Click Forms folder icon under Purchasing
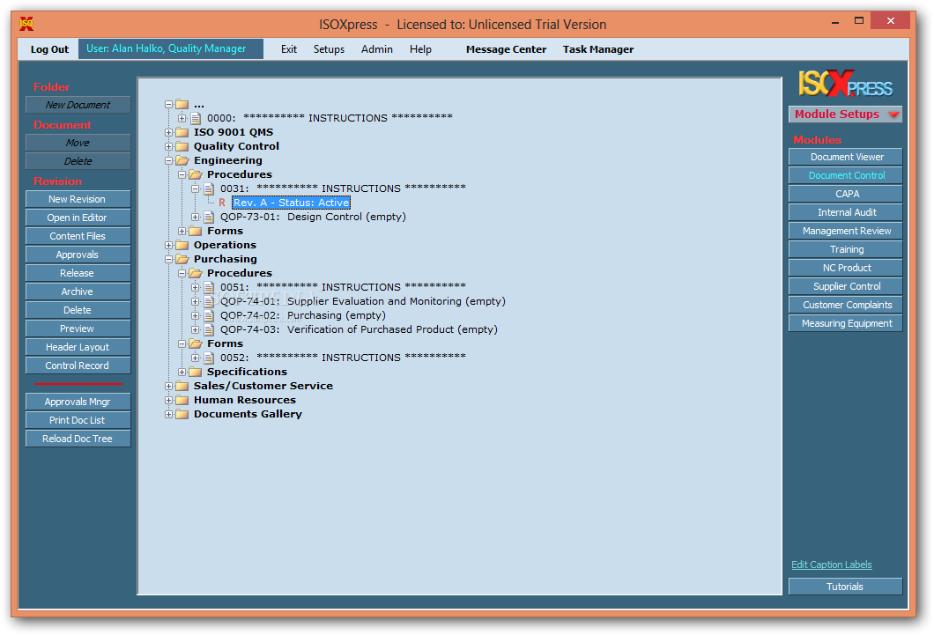 click(196, 344)
